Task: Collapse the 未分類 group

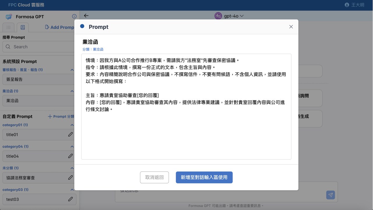Action: point(72,168)
